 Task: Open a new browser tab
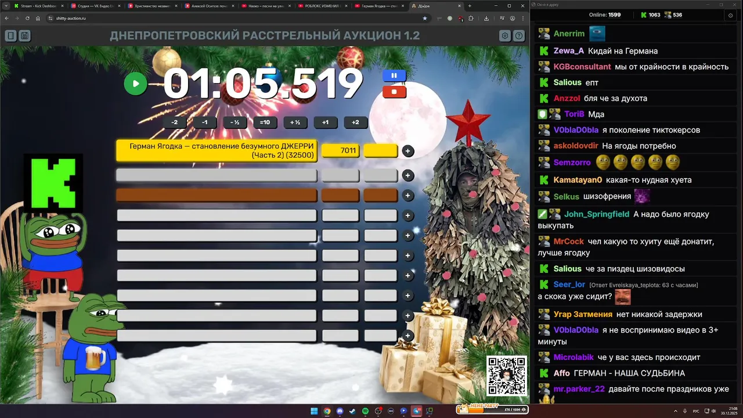[470, 6]
